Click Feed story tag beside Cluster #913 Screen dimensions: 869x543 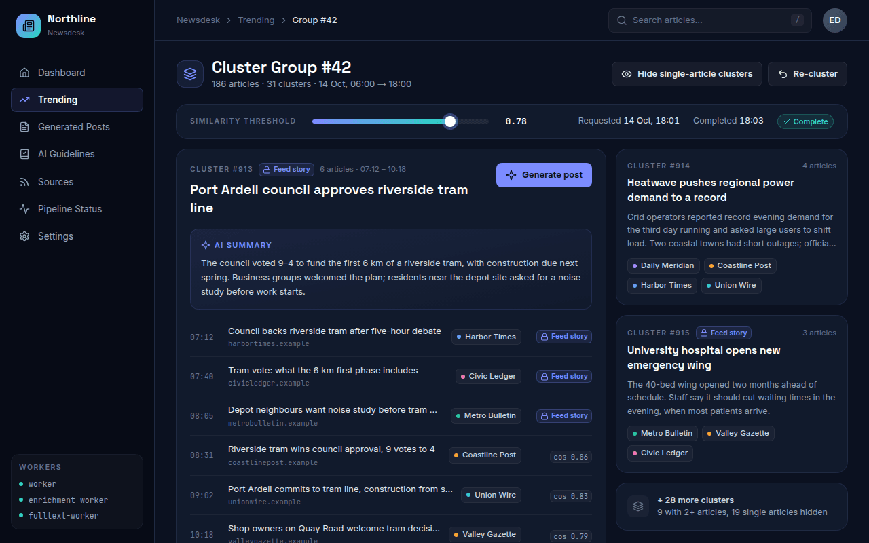click(x=286, y=169)
